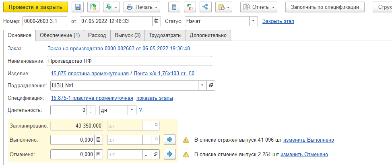This screenshot has height=165, width=392.
Task: Click the save (diskette) icon
Action: click(x=78, y=7)
